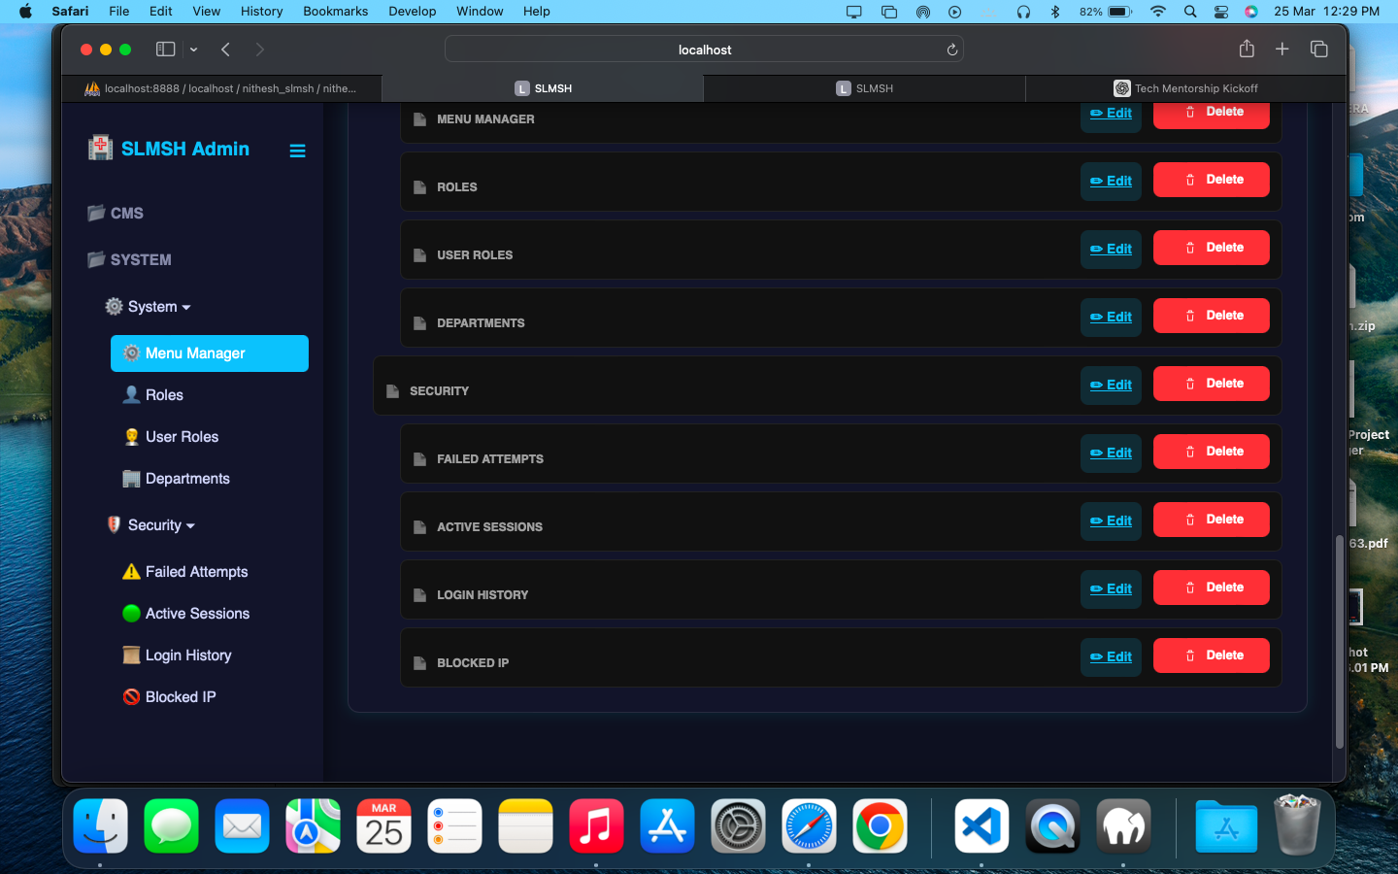Viewport: 1398px width, 874px height.
Task: Edit the FAILED ATTEMPTS row
Action: point(1111,453)
